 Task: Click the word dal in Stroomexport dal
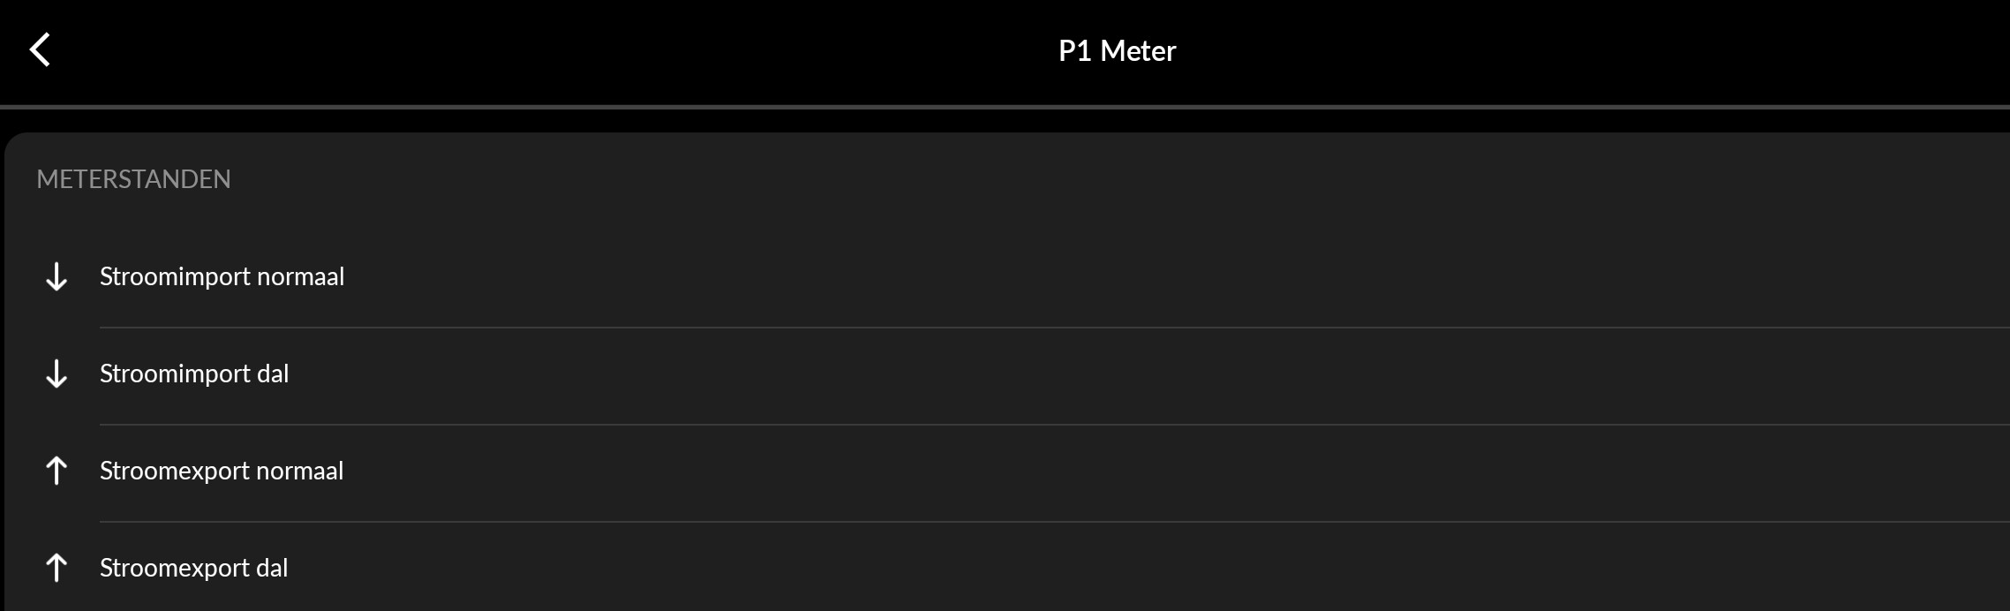coord(272,569)
